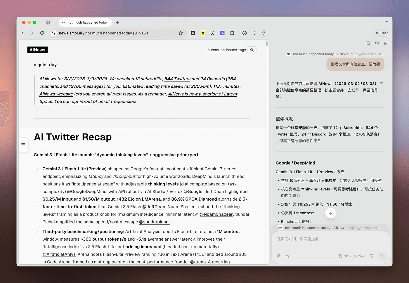Open the @JeffDean mention link

tap(154, 207)
